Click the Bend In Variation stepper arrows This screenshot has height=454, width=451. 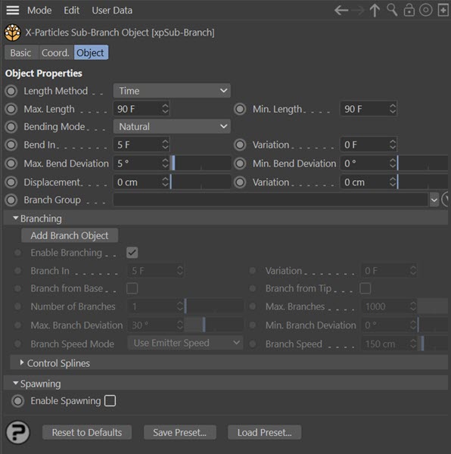(393, 145)
